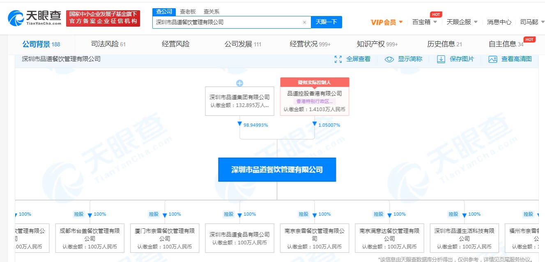
Task: Click the central 深圳市品道餐饮管理有限公司 node
Action: (277, 169)
